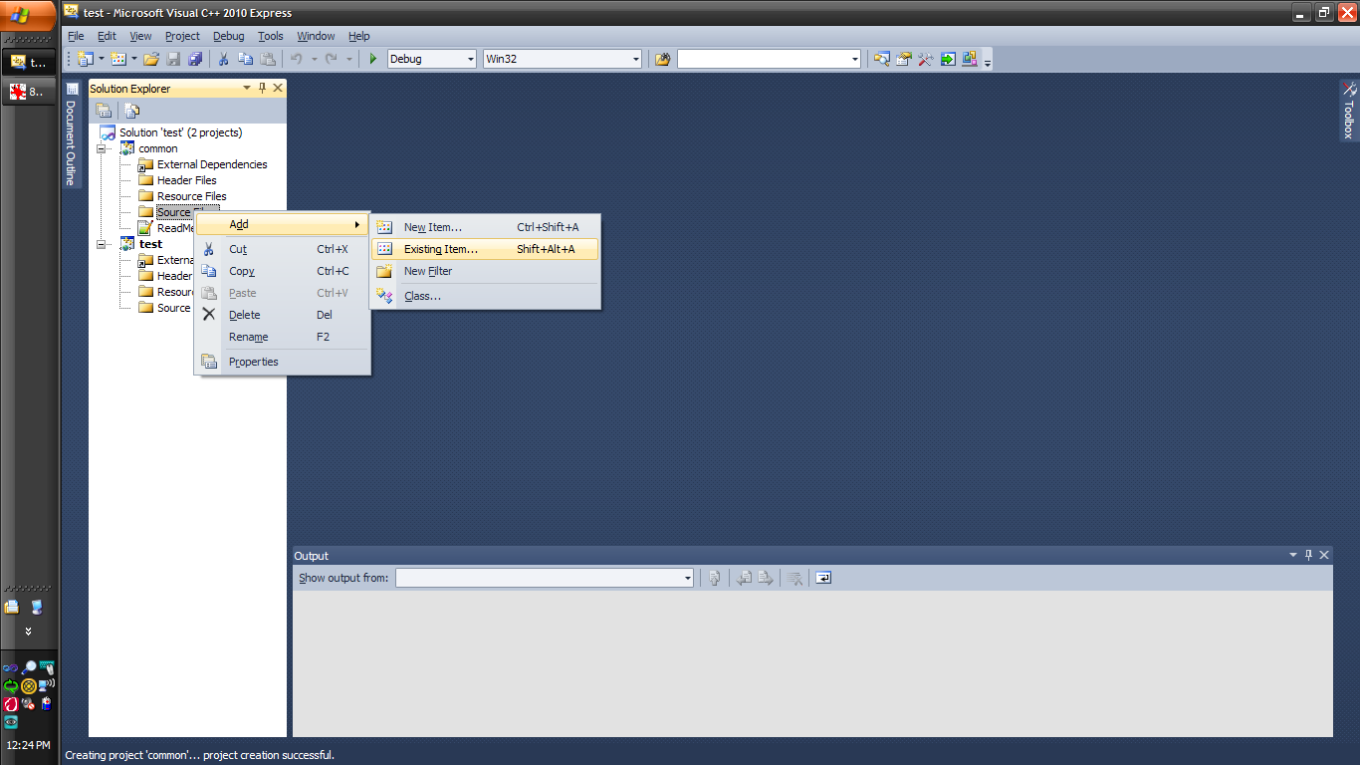Image resolution: width=1360 pixels, height=765 pixels.
Task: Collapse the test project tree node
Action: (102, 244)
